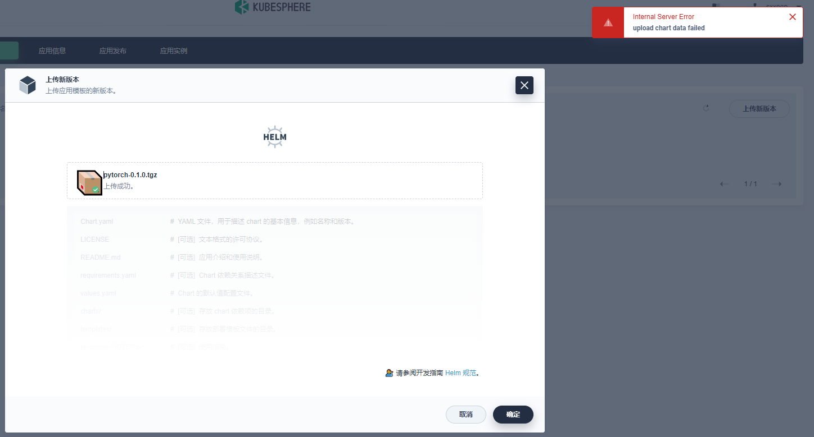Click the next page arrow icon

tap(776, 183)
